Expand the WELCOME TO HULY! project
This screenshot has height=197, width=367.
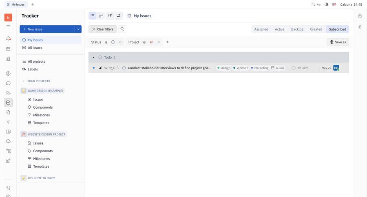pyautogui.click(x=38, y=178)
